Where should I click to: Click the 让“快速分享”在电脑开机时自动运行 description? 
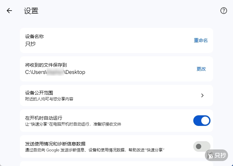pos(73,124)
